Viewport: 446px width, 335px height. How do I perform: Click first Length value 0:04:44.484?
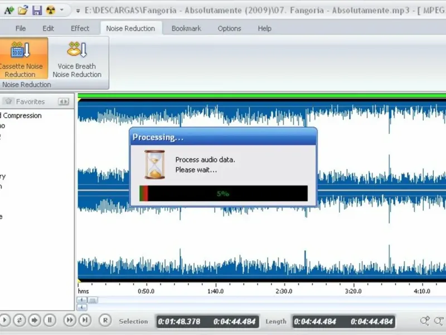[x=315, y=322]
